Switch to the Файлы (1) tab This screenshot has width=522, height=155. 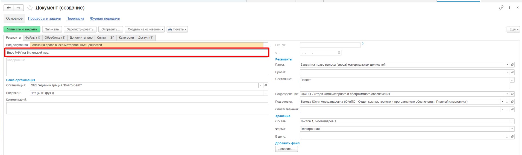[33, 38]
